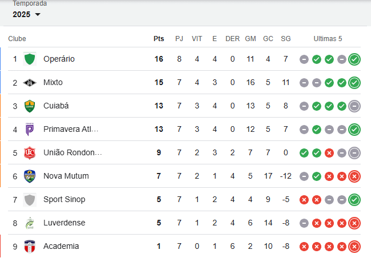Click the Mixto club crest icon
The height and width of the screenshot is (270, 371).
(30, 82)
